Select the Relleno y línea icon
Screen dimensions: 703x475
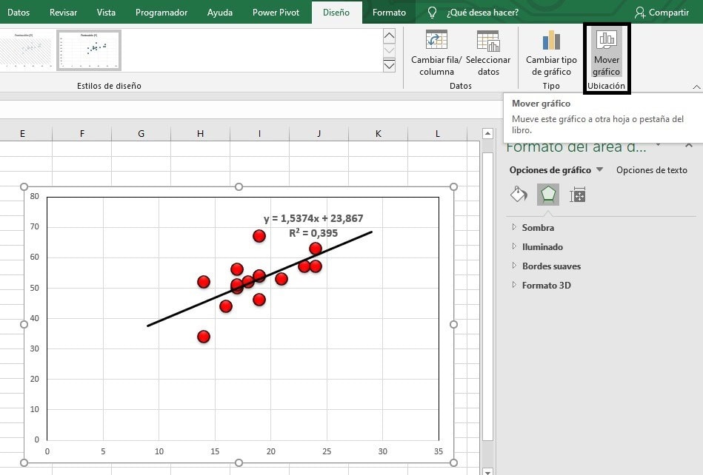(x=517, y=194)
